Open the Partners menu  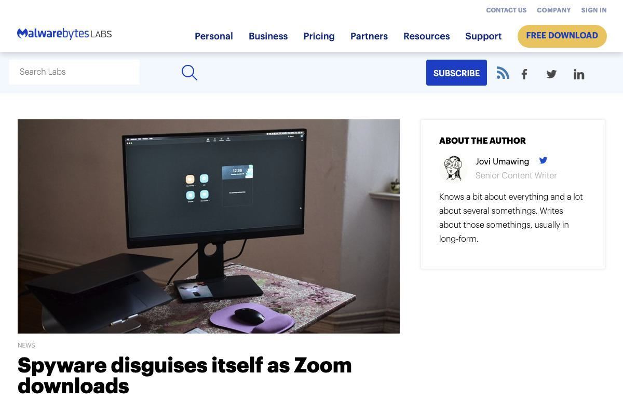pyautogui.click(x=369, y=36)
